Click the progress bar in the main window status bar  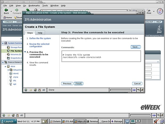[x=140, y=115]
